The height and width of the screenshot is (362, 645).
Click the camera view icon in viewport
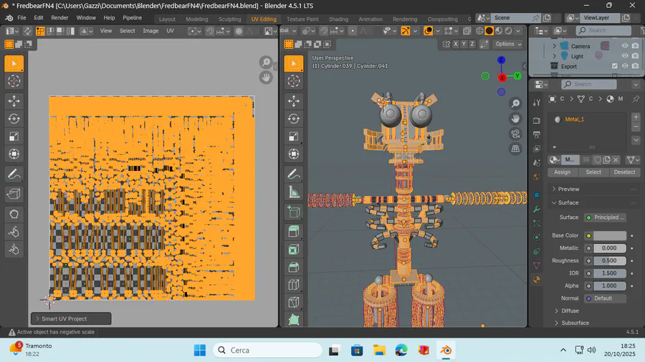(x=515, y=134)
